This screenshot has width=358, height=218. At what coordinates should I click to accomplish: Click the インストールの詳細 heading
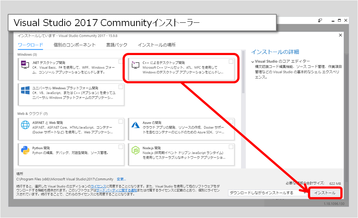(x=275, y=52)
